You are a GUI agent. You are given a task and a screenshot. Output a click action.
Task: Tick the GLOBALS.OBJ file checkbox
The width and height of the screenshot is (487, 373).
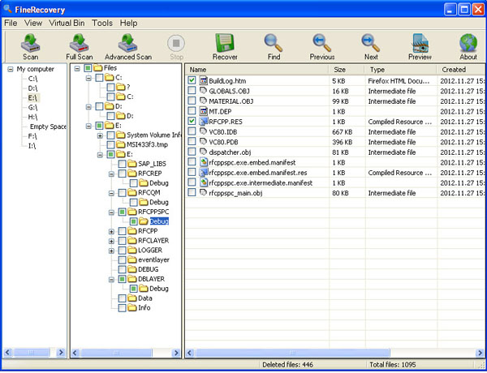coord(192,91)
